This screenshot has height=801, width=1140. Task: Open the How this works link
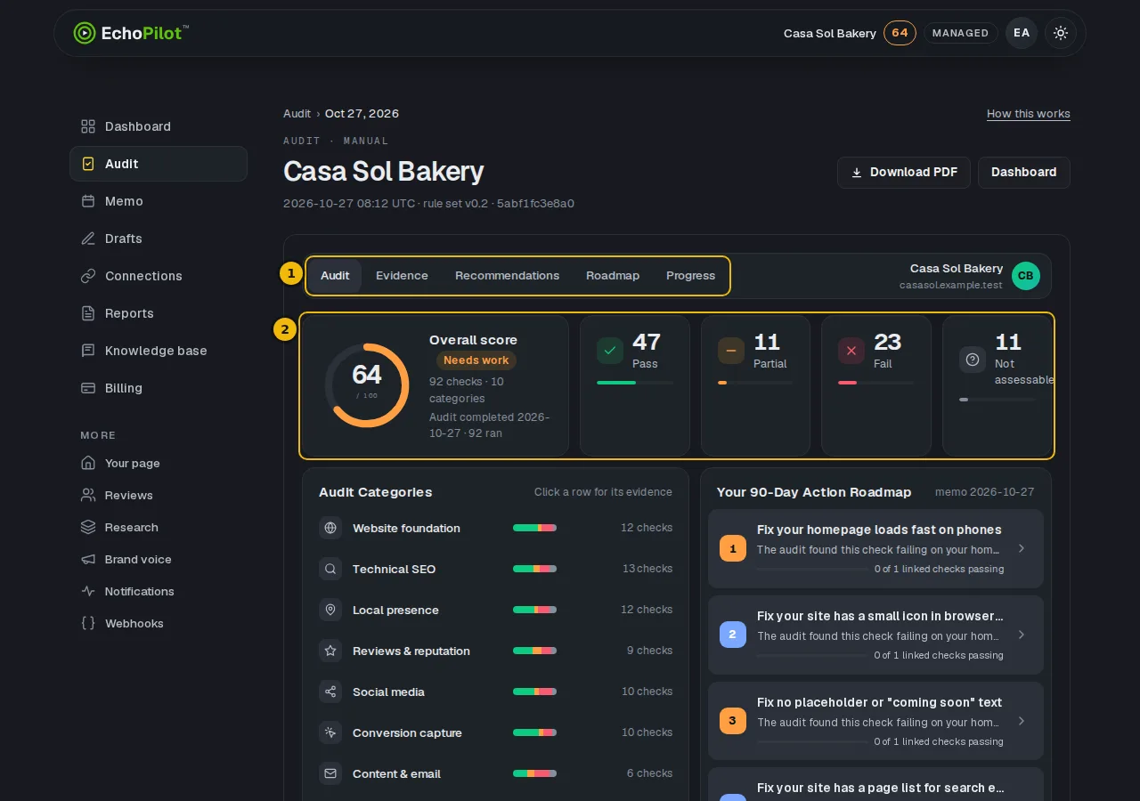pos(1029,114)
